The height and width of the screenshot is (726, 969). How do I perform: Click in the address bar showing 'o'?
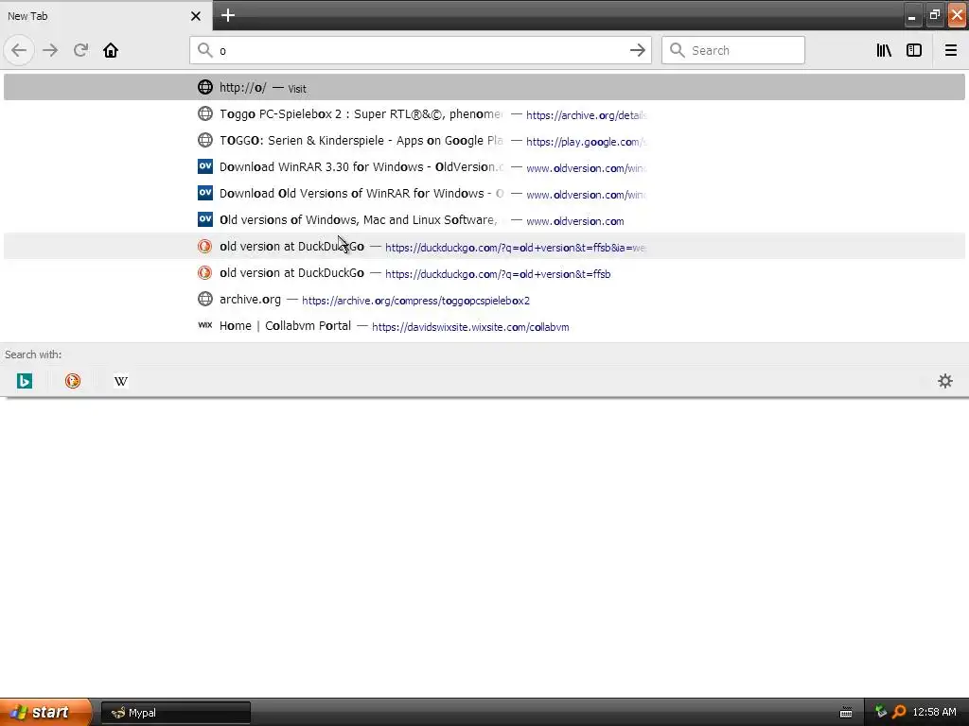[x=420, y=51]
